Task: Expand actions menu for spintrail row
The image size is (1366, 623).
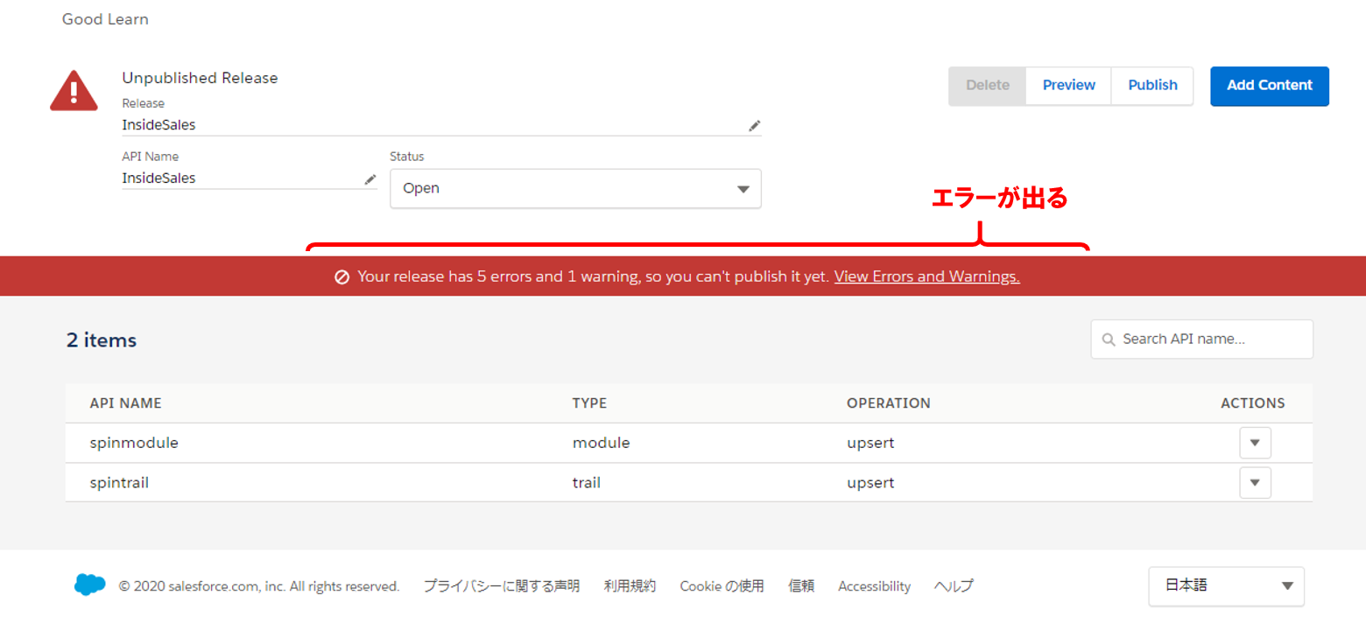Action: tap(1255, 482)
